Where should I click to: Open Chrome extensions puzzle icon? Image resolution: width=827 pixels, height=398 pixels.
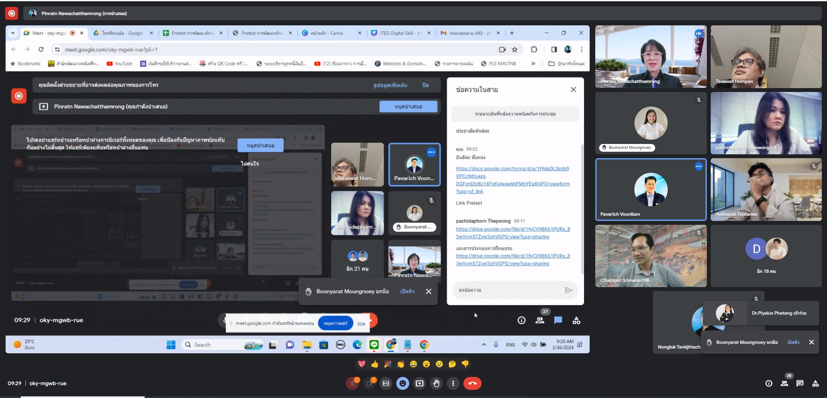coord(534,49)
